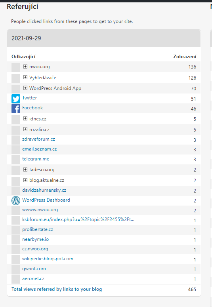This screenshot has width=212, height=307.
Task: Click the Facebook logo icon
Action: click(x=16, y=109)
